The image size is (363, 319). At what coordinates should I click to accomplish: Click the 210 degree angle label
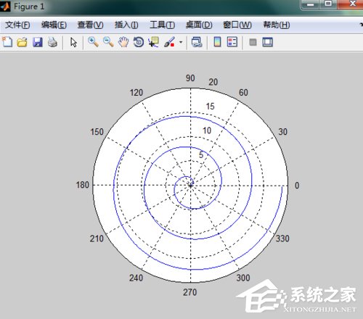click(97, 239)
